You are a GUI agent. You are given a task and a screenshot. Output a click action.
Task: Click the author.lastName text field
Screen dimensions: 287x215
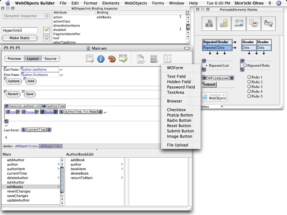click(40, 69)
